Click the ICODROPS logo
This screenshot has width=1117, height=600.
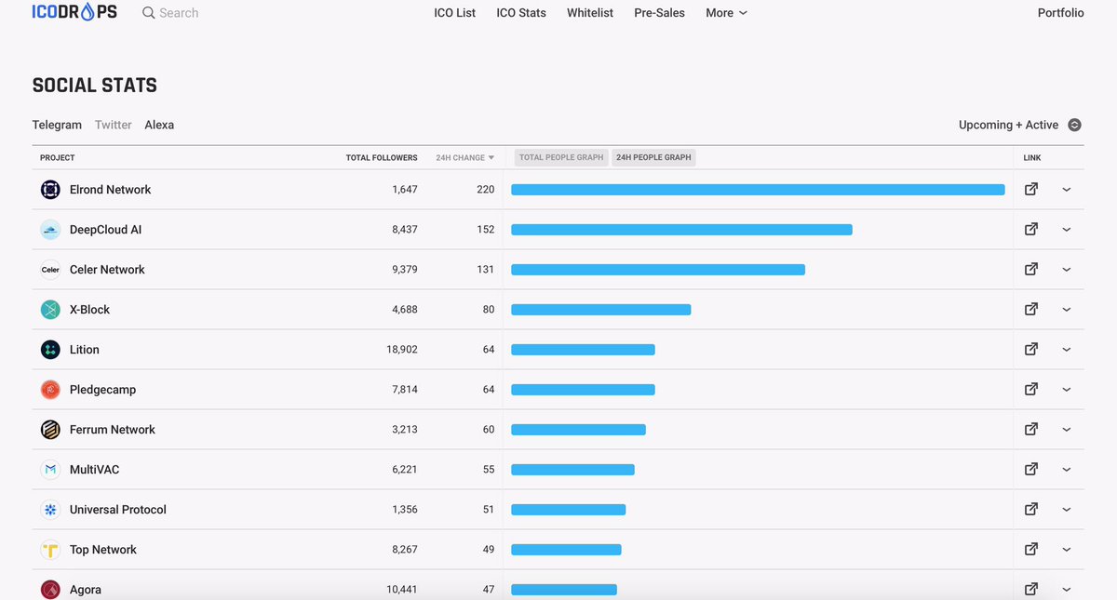pyautogui.click(x=74, y=12)
